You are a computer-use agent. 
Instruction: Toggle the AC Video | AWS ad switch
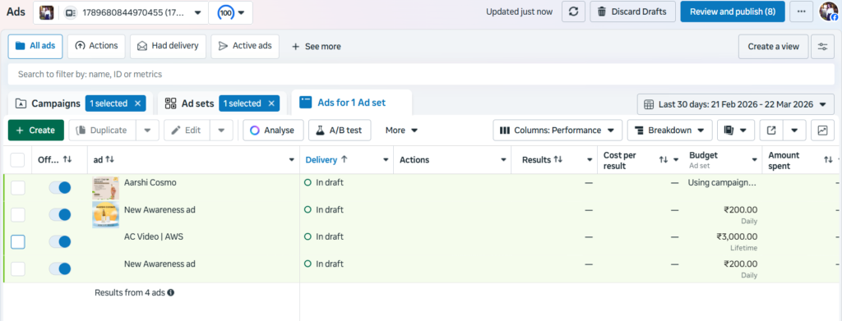click(59, 241)
